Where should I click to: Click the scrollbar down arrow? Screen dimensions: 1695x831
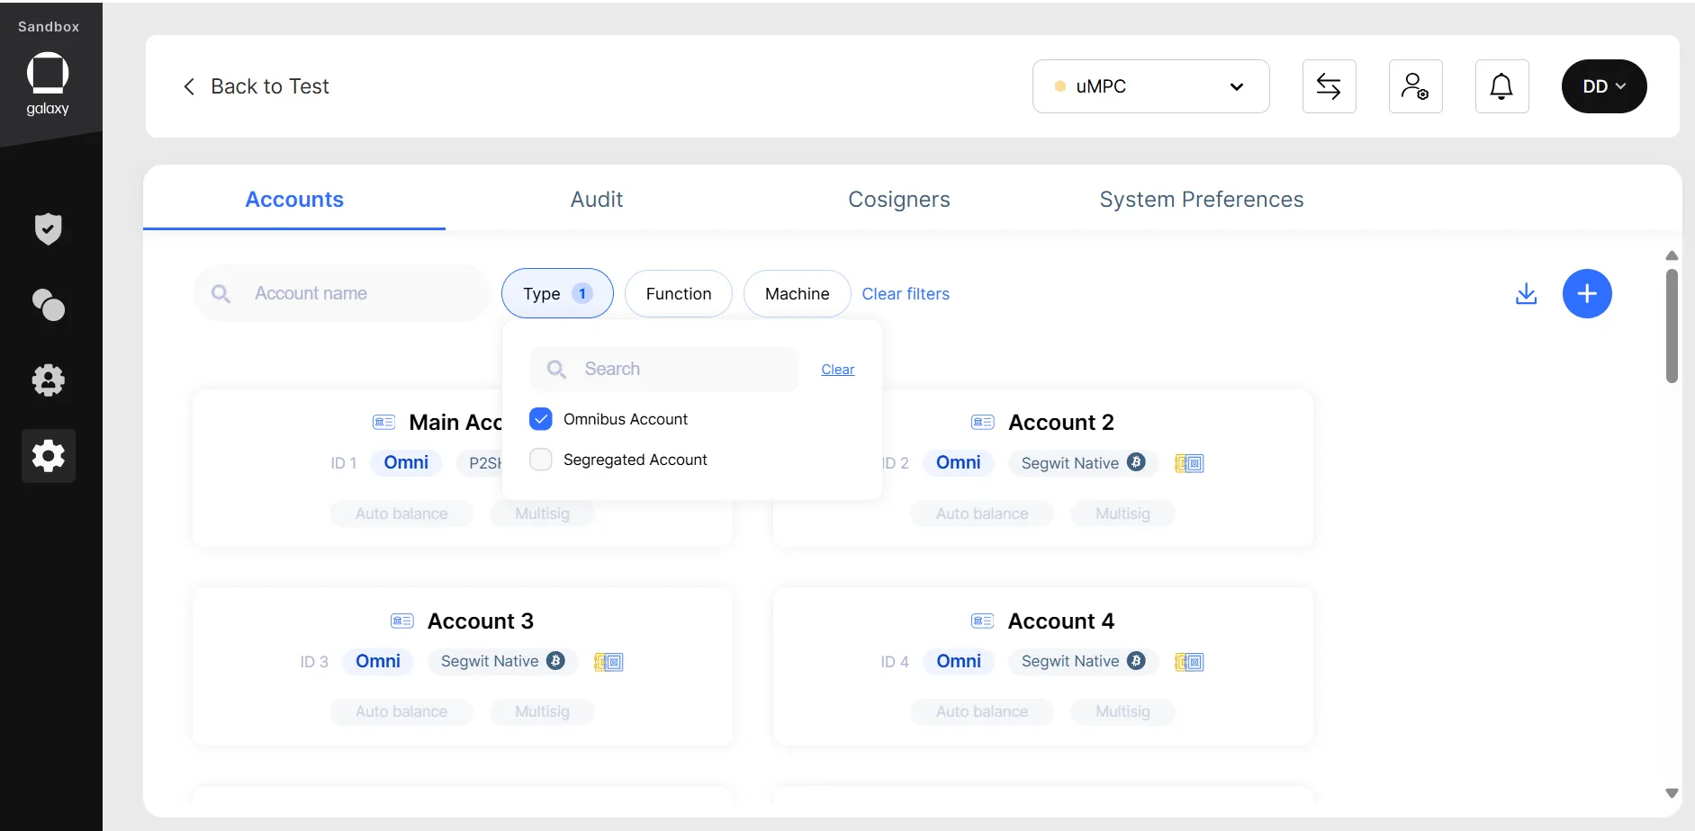[1672, 793]
